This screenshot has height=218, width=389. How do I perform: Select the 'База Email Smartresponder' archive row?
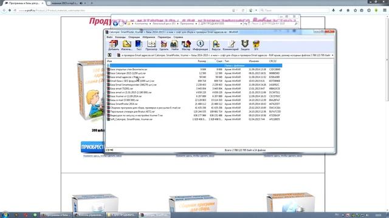click(x=194, y=85)
